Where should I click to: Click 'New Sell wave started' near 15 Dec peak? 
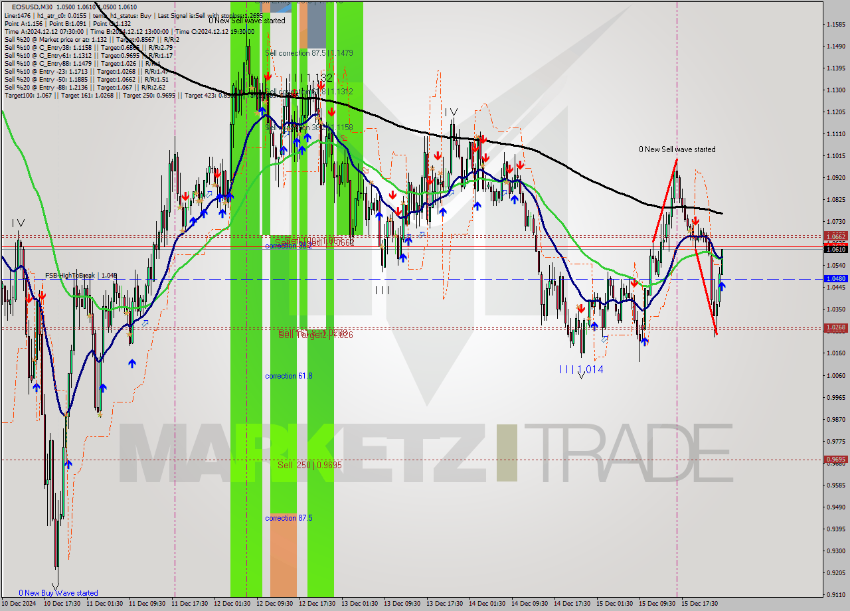click(x=677, y=149)
